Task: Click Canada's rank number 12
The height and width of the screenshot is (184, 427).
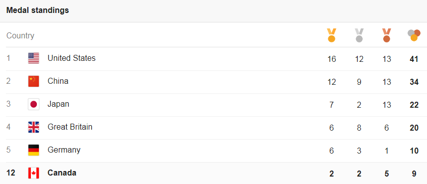Action: click(x=10, y=173)
